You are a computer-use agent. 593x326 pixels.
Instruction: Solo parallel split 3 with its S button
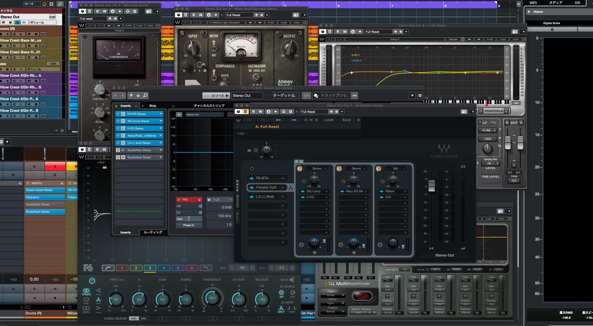380,245
